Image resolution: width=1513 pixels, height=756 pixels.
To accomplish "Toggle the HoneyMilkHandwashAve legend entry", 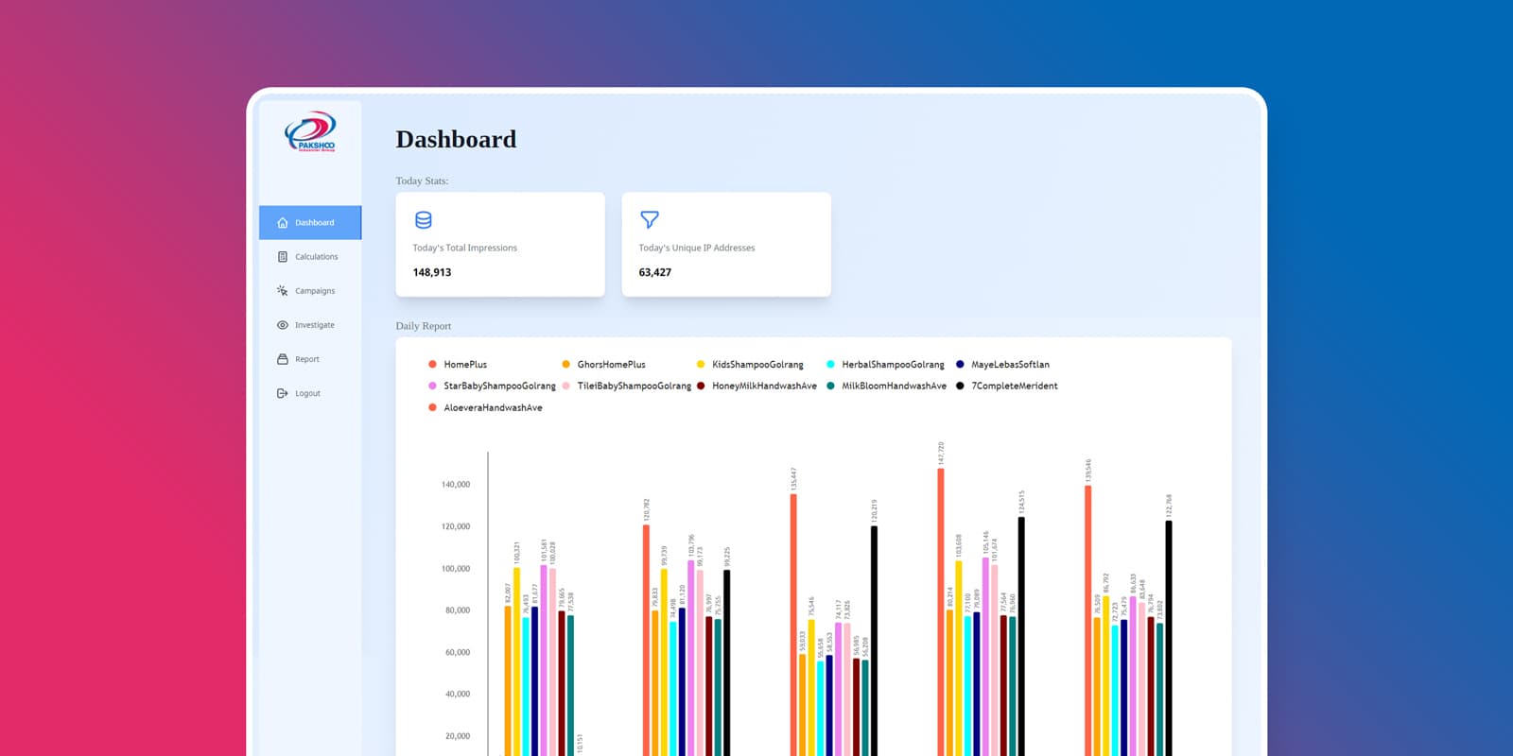I will [756, 387].
